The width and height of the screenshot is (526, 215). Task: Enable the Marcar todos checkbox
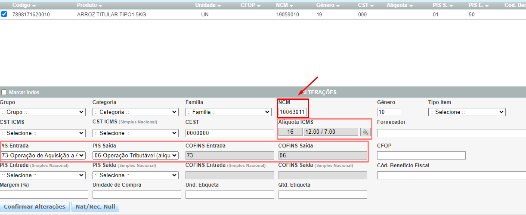(4, 92)
